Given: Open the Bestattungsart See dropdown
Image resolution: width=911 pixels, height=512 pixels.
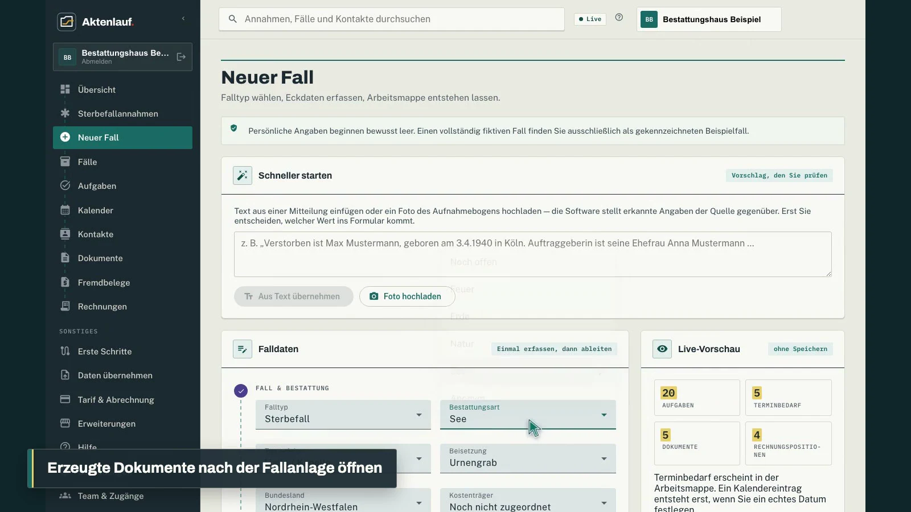Looking at the screenshot, I should coord(528,415).
